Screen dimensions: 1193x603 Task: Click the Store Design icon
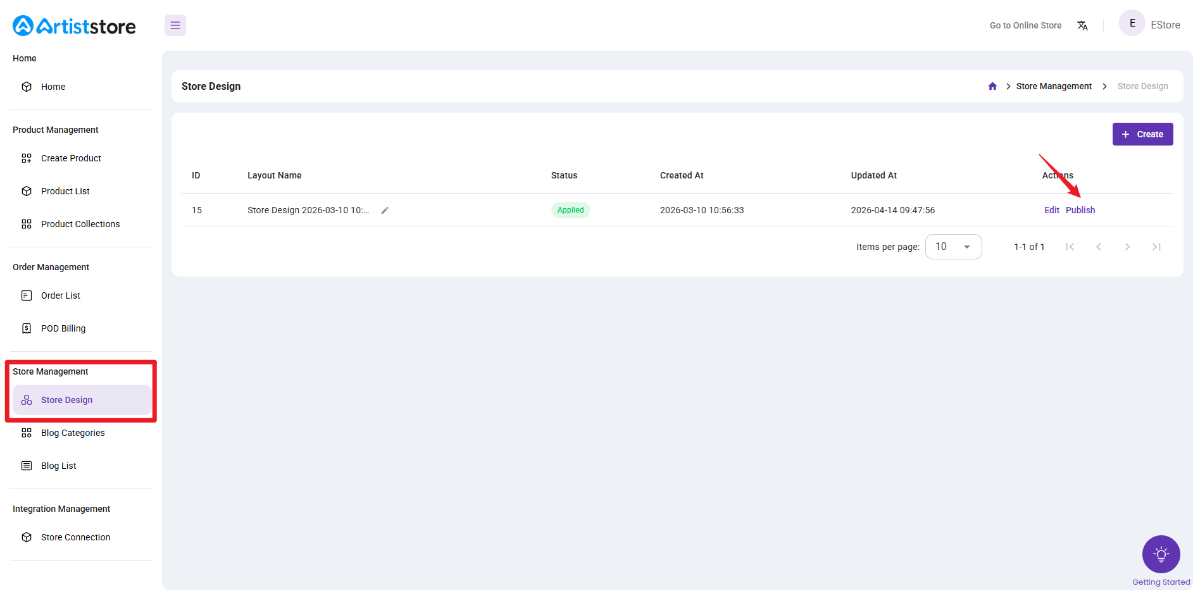pyautogui.click(x=27, y=400)
